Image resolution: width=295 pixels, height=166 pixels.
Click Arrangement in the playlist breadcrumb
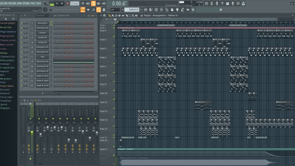(x=159, y=16)
